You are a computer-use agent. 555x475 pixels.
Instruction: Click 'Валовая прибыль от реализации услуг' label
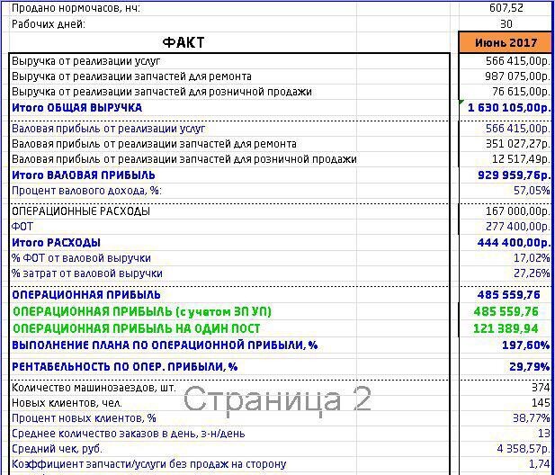(108, 128)
